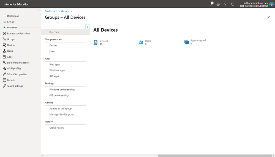This screenshot has width=275, height=157.
Task: Go to the Dashboard breadcrumb link
Action: [51, 11]
